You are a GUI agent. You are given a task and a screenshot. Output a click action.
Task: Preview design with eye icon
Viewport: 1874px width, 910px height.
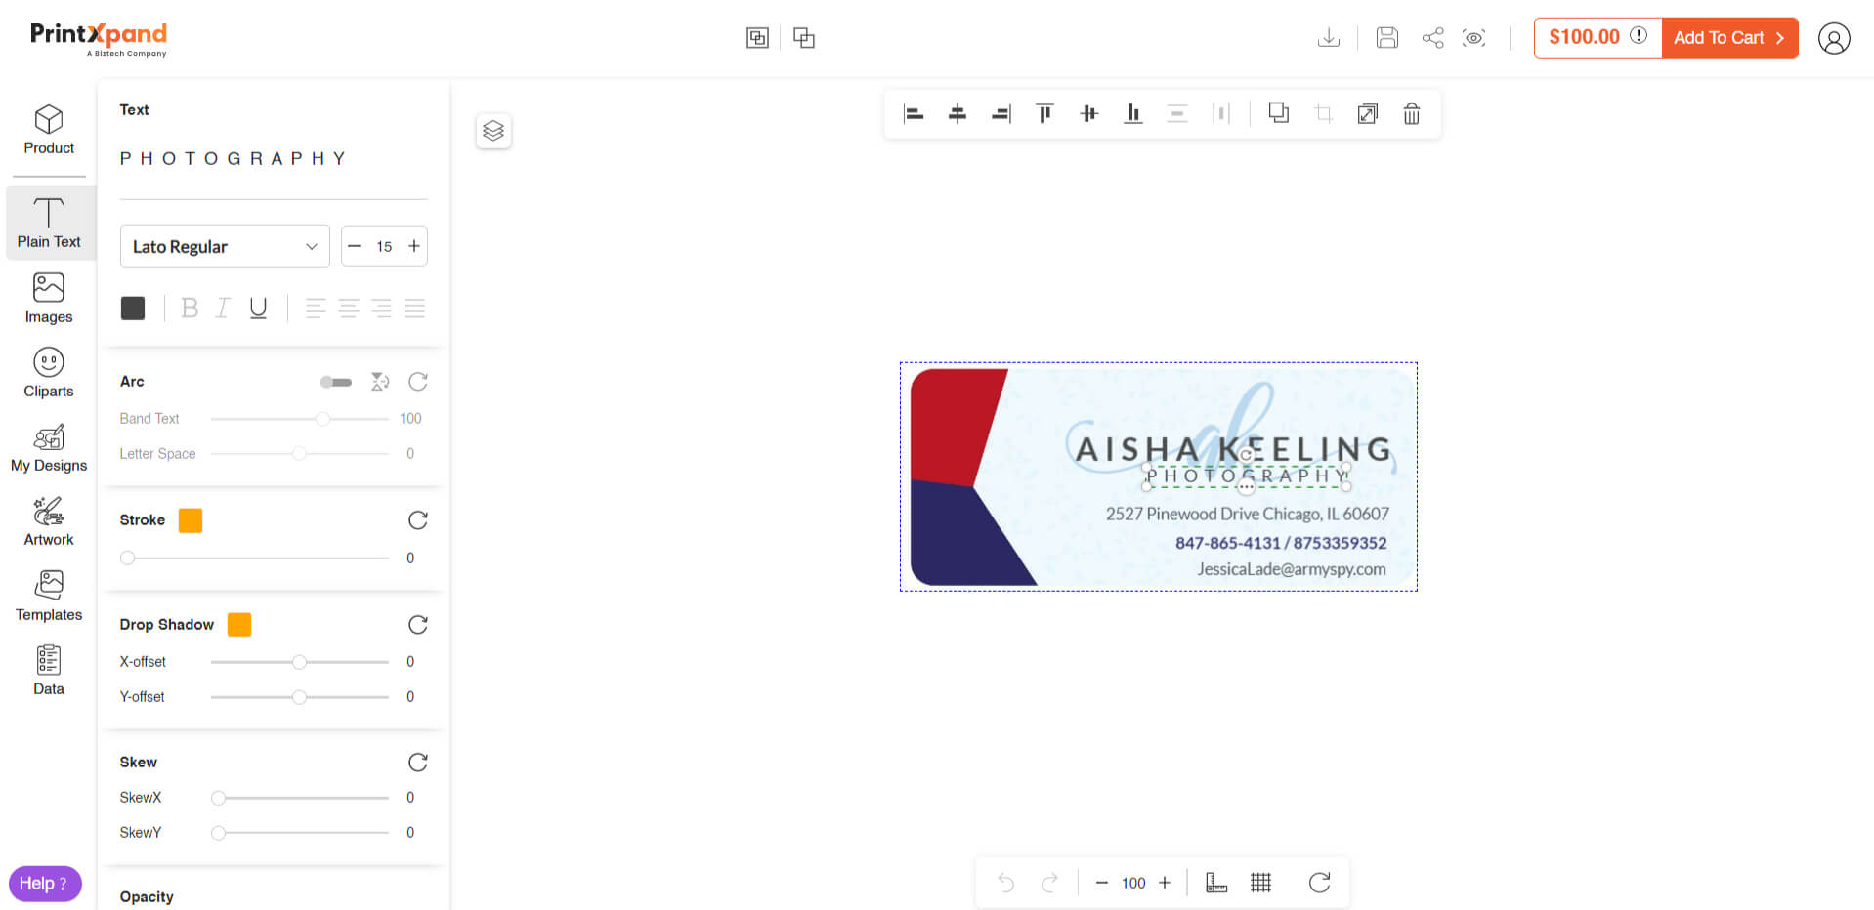pos(1473,38)
